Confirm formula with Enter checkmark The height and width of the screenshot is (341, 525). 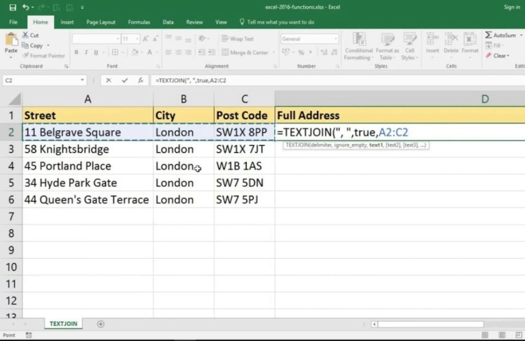[x=124, y=80]
